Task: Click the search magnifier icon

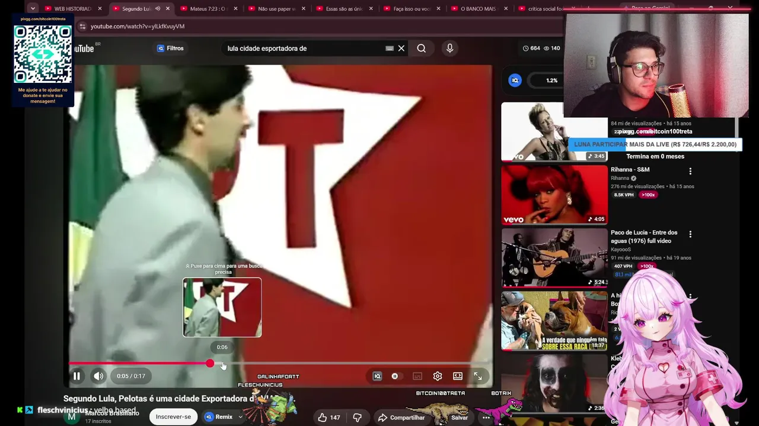Action: pyautogui.click(x=421, y=49)
